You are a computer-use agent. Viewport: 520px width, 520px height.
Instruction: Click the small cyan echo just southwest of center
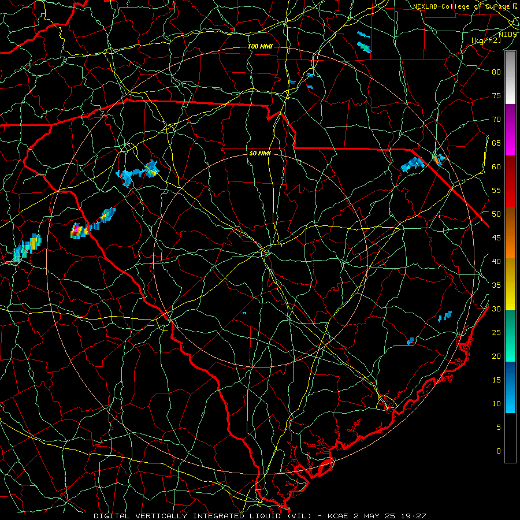coord(244,313)
